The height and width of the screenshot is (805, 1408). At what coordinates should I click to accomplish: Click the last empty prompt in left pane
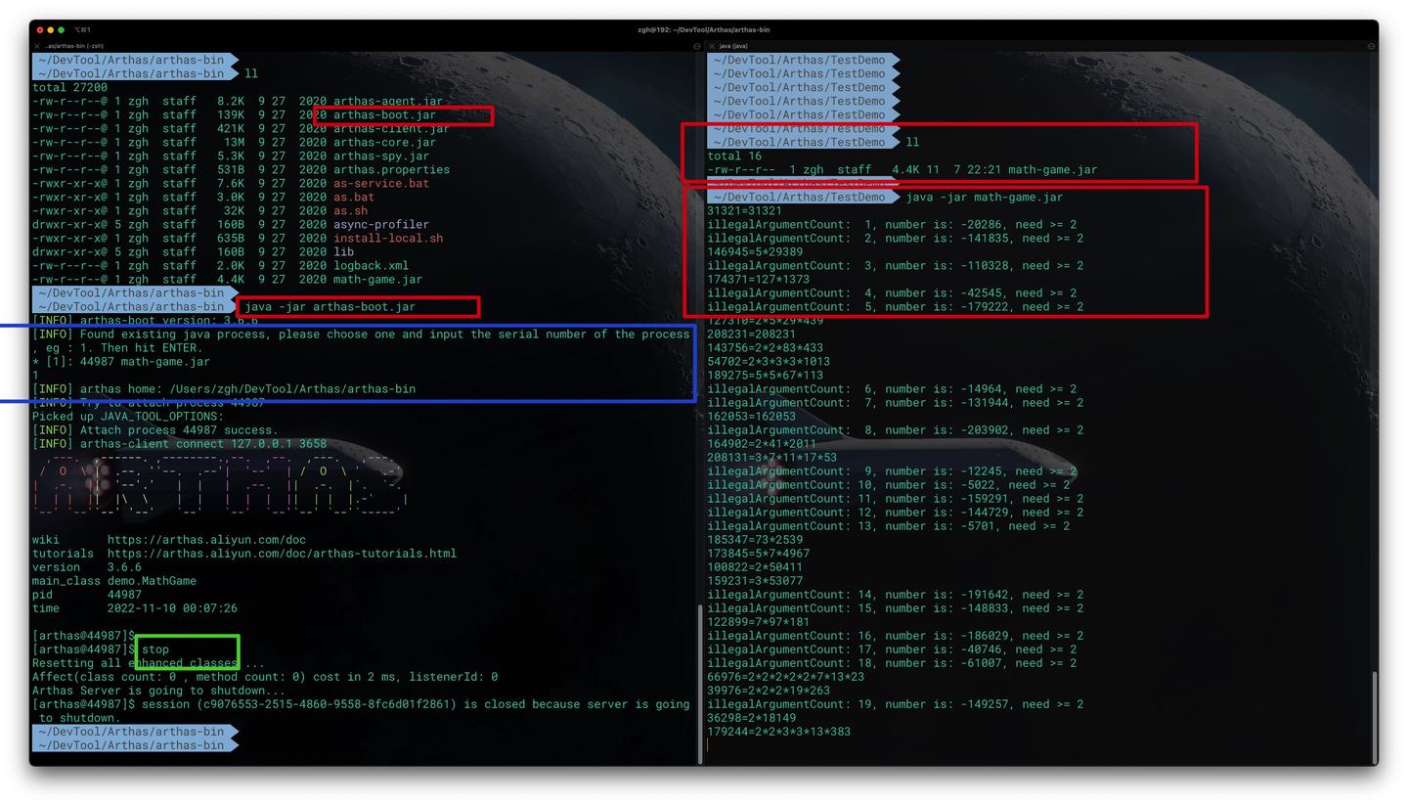coord(135,745)
